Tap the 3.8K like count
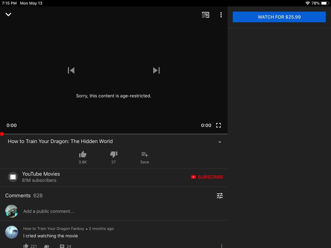Screen dimensions: 331x248 click(83, 162)
